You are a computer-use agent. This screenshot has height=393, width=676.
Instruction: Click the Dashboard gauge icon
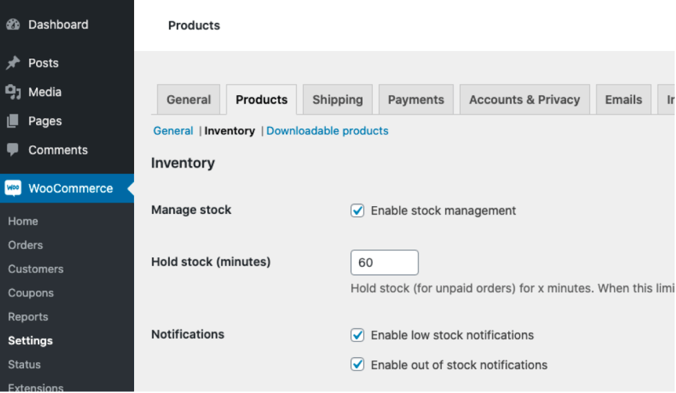click(x=12, y=25)
